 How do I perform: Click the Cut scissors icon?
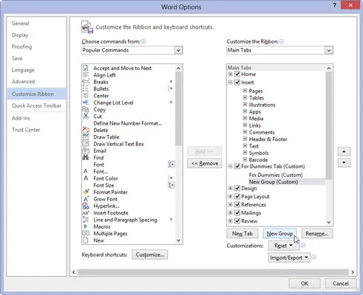(86, 116)
